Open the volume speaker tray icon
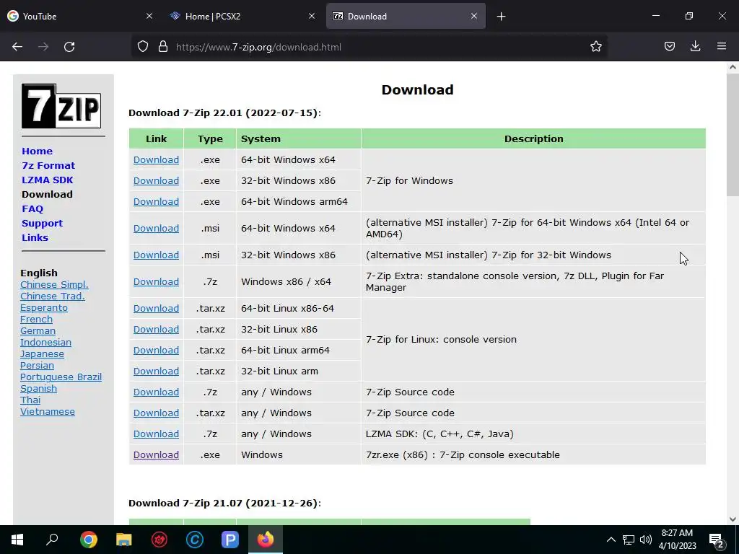The image size is (739, 554). tap(646, 540)
